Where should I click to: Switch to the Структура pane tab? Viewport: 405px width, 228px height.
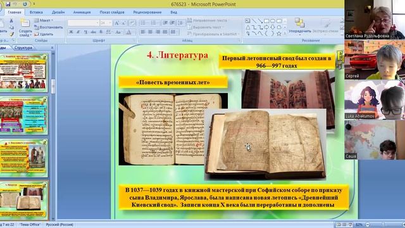point(23,47)
